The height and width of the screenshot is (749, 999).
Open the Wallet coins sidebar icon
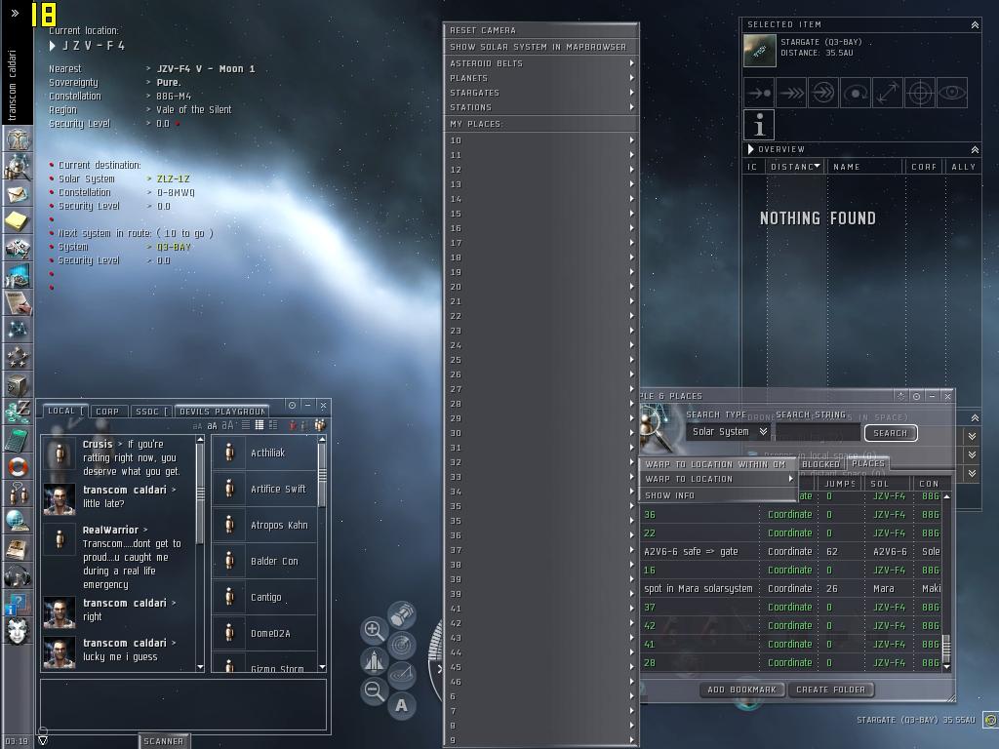pos(18,413)
